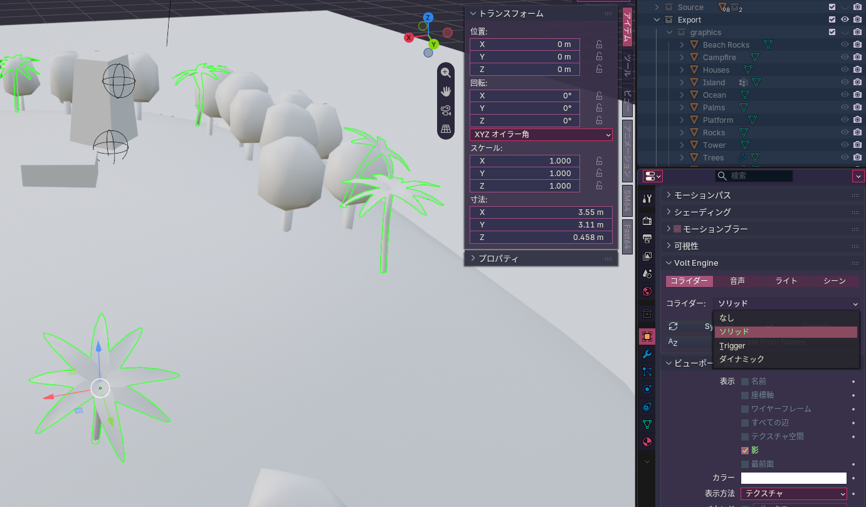This screenshot has height=507, width=866.
Task: Click the red X axis on navigation gizmo
Action: coord(409,38)
